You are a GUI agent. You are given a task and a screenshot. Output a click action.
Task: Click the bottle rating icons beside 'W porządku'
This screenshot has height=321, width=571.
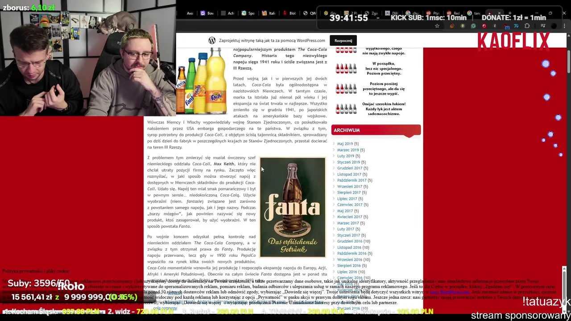346,69
